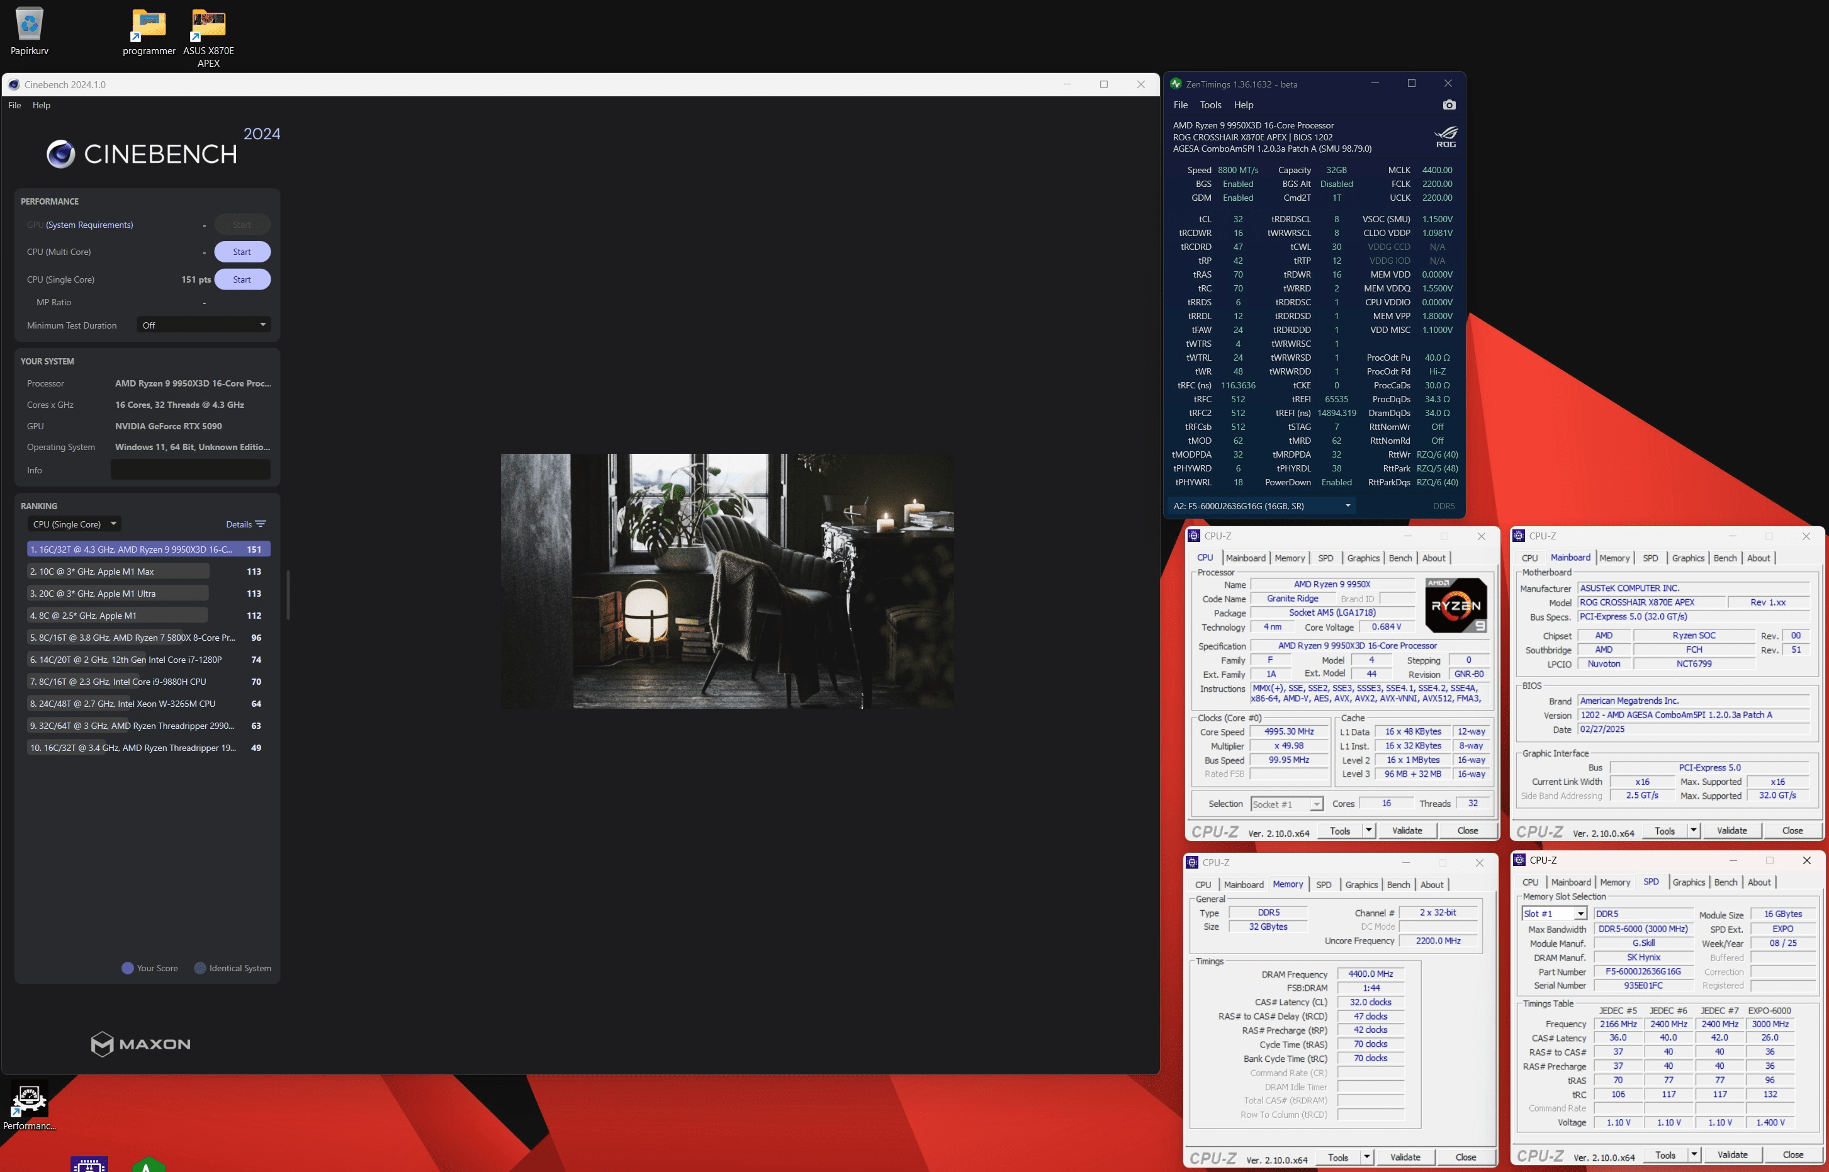
Task: Click the Your Score legend dot
Action: coord(128,968)
